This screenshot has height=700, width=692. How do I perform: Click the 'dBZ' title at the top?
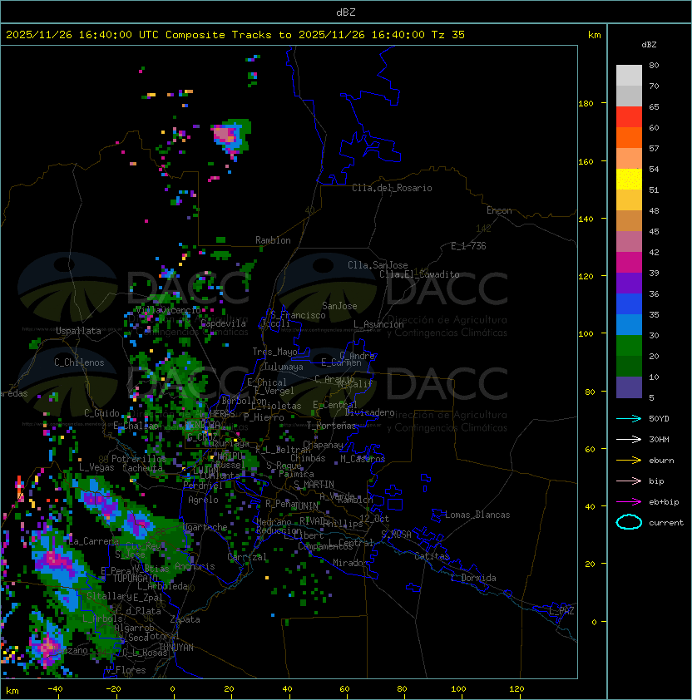pyautogui.click(x=346, y=12)
